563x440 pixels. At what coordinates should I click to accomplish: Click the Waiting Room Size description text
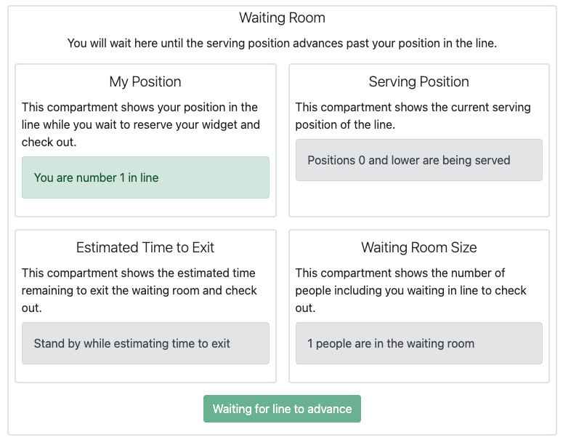[x=410, y=290]
